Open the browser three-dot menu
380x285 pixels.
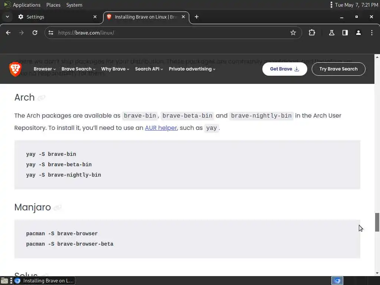pos(372,33)
